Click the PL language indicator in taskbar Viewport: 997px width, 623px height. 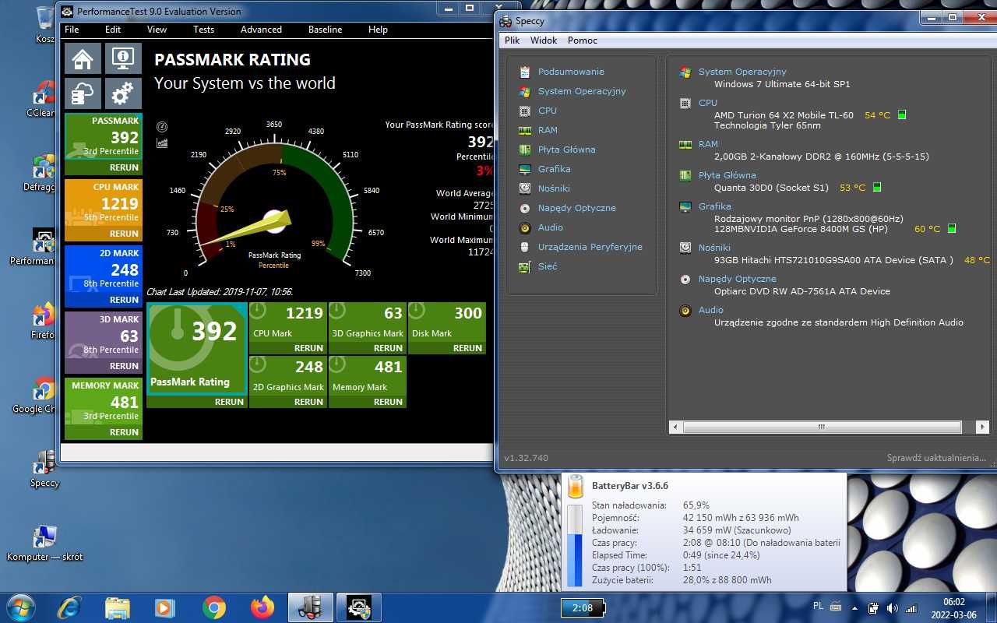[818, 606]
